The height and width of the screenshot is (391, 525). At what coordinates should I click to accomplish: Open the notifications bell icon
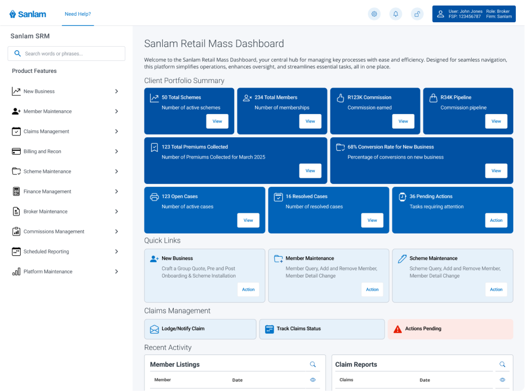tap(395, 14)
